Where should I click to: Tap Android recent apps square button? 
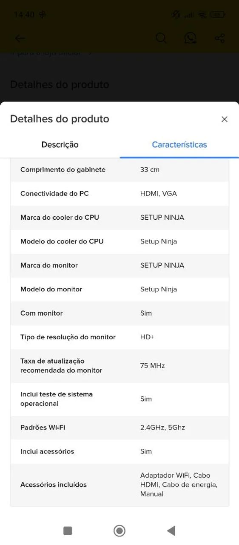click(x=68, y=531)
